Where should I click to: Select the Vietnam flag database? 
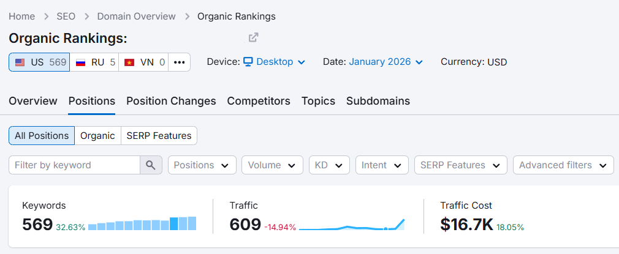click(x=143, y=62)
